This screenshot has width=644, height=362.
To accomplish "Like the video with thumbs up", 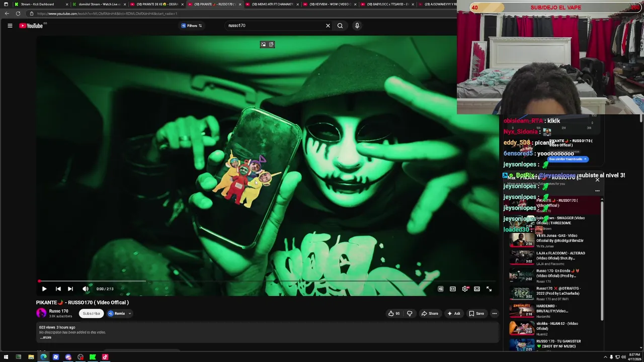I will click(x=394, y=314).
